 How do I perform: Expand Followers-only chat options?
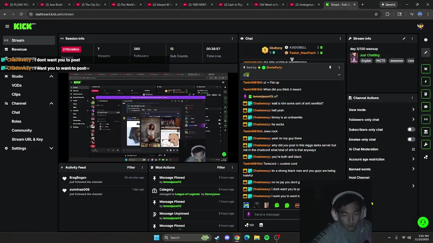pos(413,119)
